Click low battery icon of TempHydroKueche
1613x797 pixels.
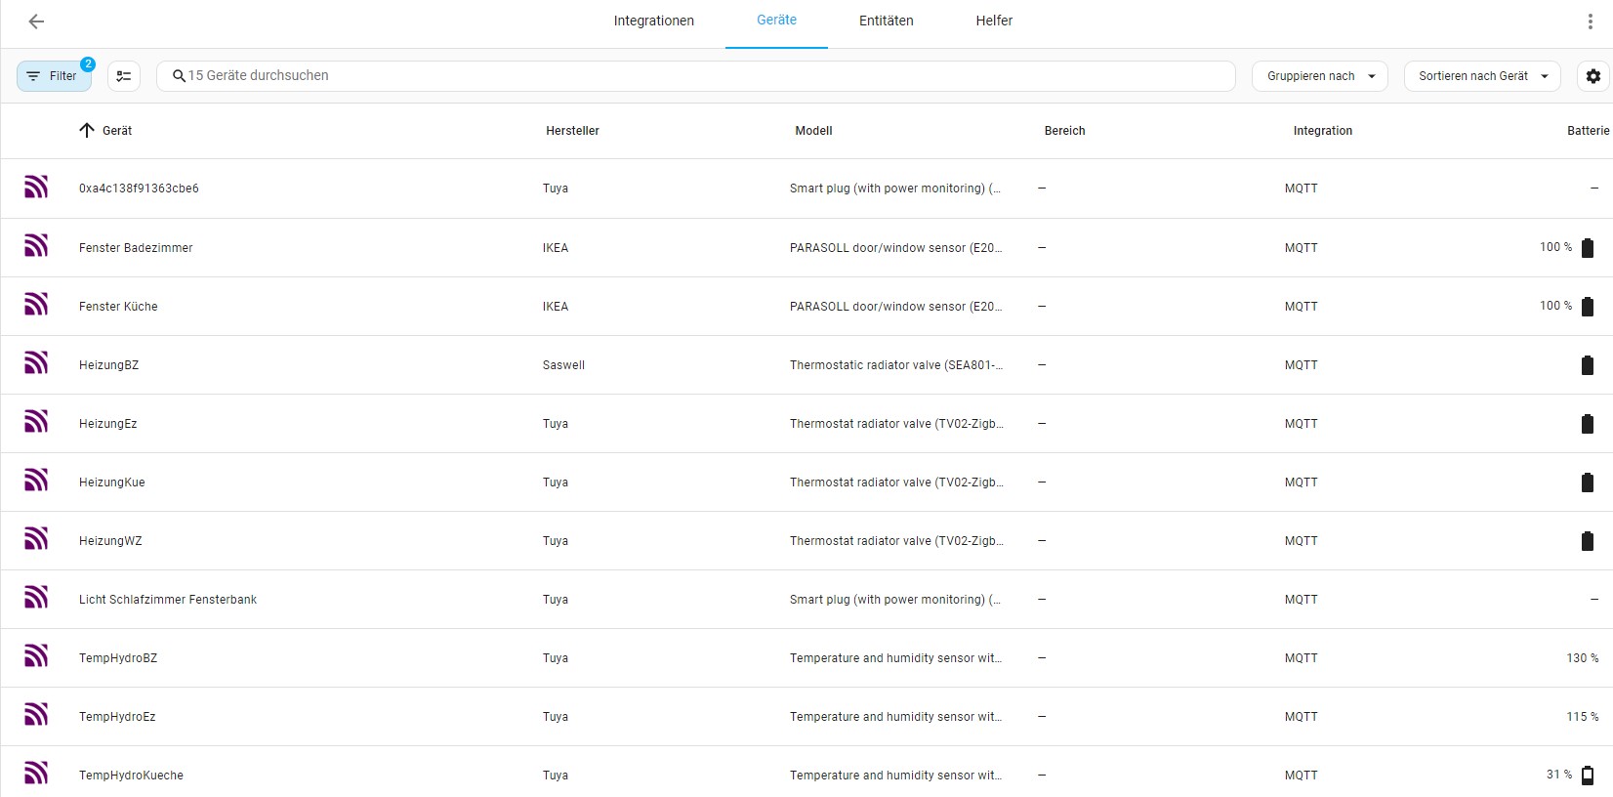[x=1588, y=776]
